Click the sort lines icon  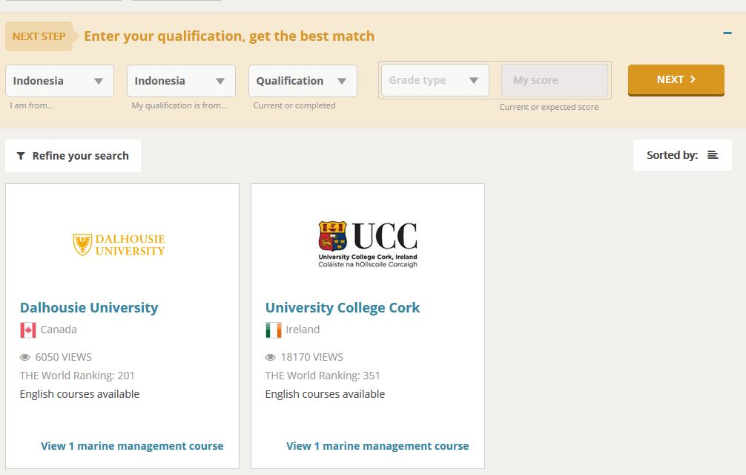coord(713,154)
